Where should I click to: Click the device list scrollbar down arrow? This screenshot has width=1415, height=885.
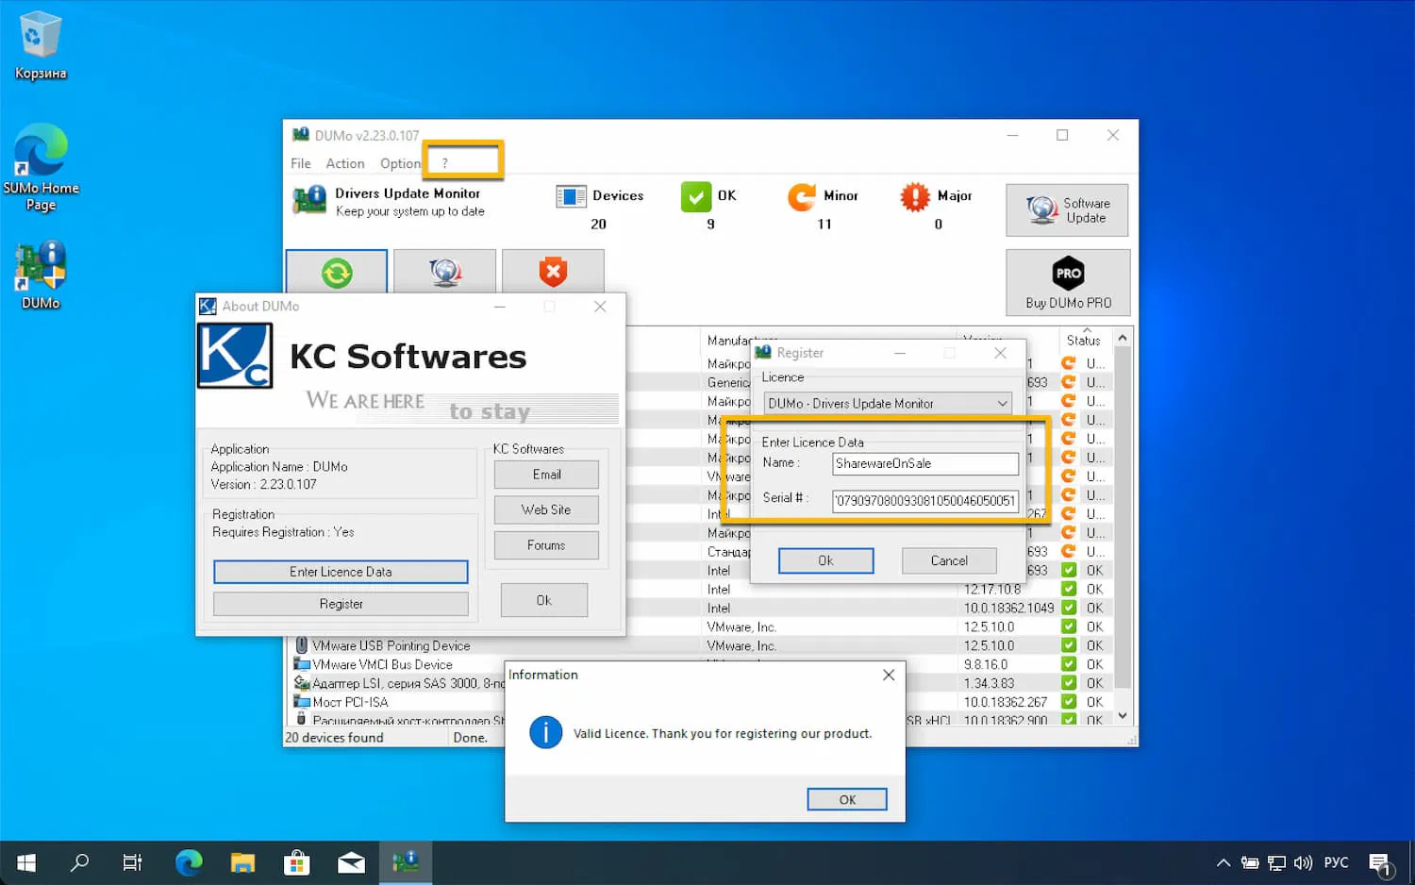pyautogui.click(x=1123, y=716)
